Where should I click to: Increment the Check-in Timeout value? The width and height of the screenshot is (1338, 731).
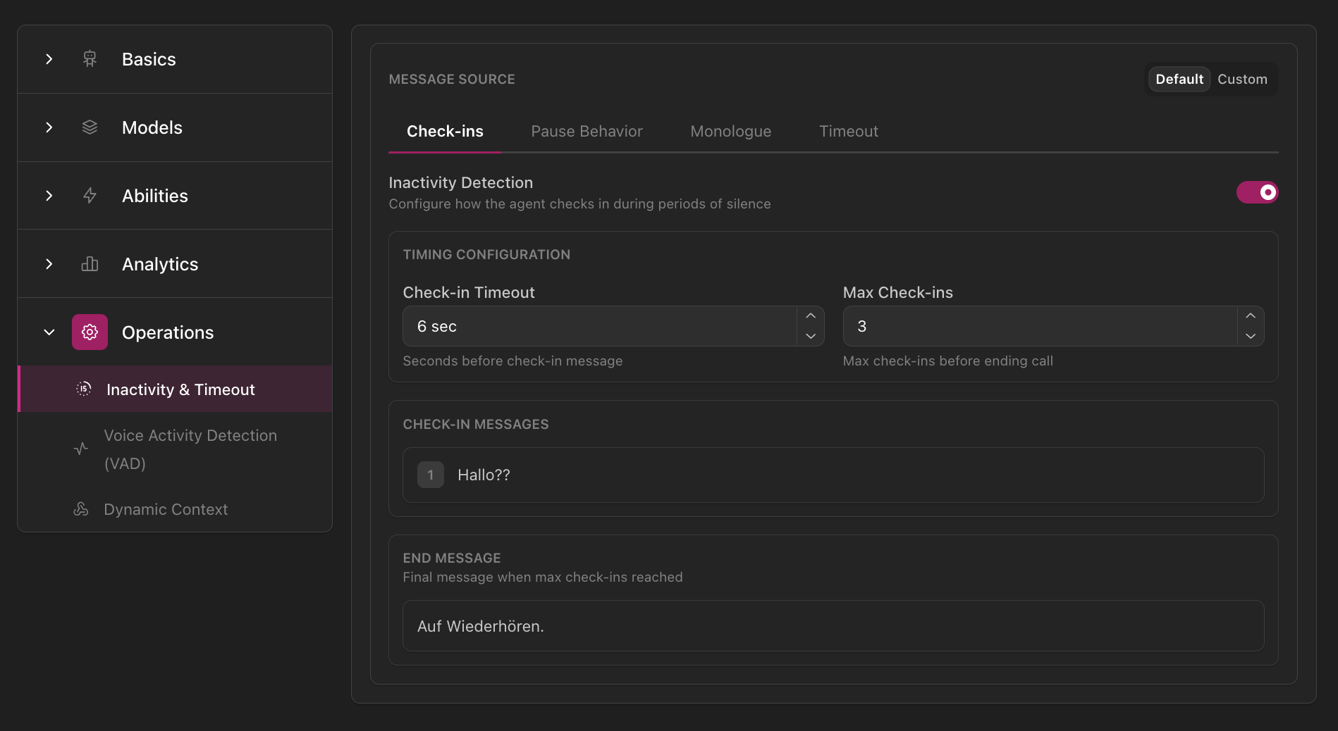pyautogui.click(x=810, y=315)
